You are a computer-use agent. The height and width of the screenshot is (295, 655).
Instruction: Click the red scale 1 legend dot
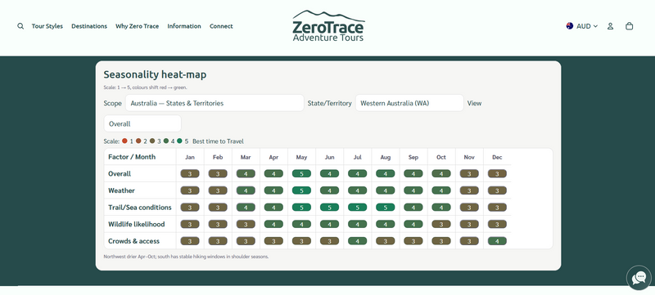pos(124,141)
